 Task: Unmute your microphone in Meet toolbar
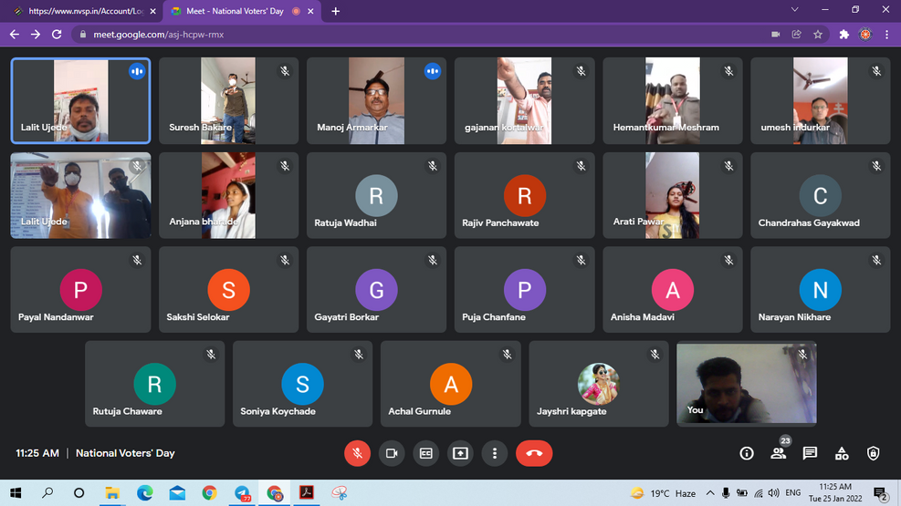tap(357, 453)
